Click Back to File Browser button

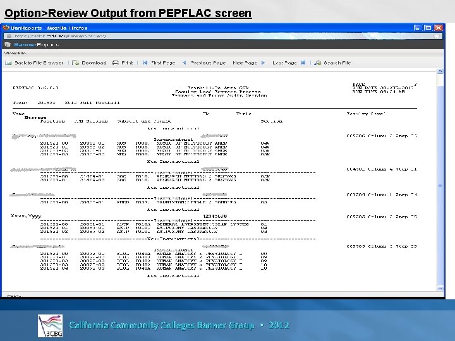click(34, 63)
